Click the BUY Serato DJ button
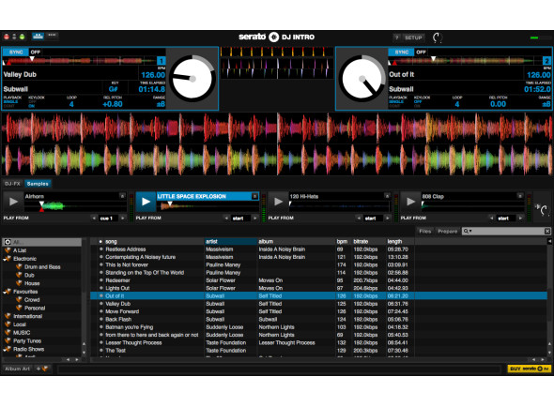 click(x=529, y=369)
